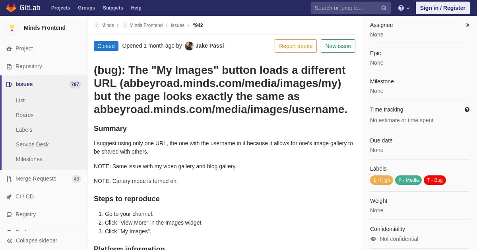Click the New issue button
The height and width of the screenshot is (250, 477).
[338, 46]
